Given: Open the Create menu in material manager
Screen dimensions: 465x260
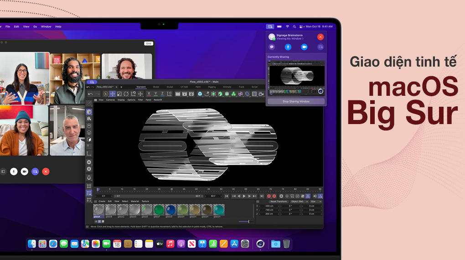Looking at the screenshot, I should (102, 201).
